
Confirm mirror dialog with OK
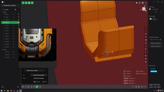(45, 82)
